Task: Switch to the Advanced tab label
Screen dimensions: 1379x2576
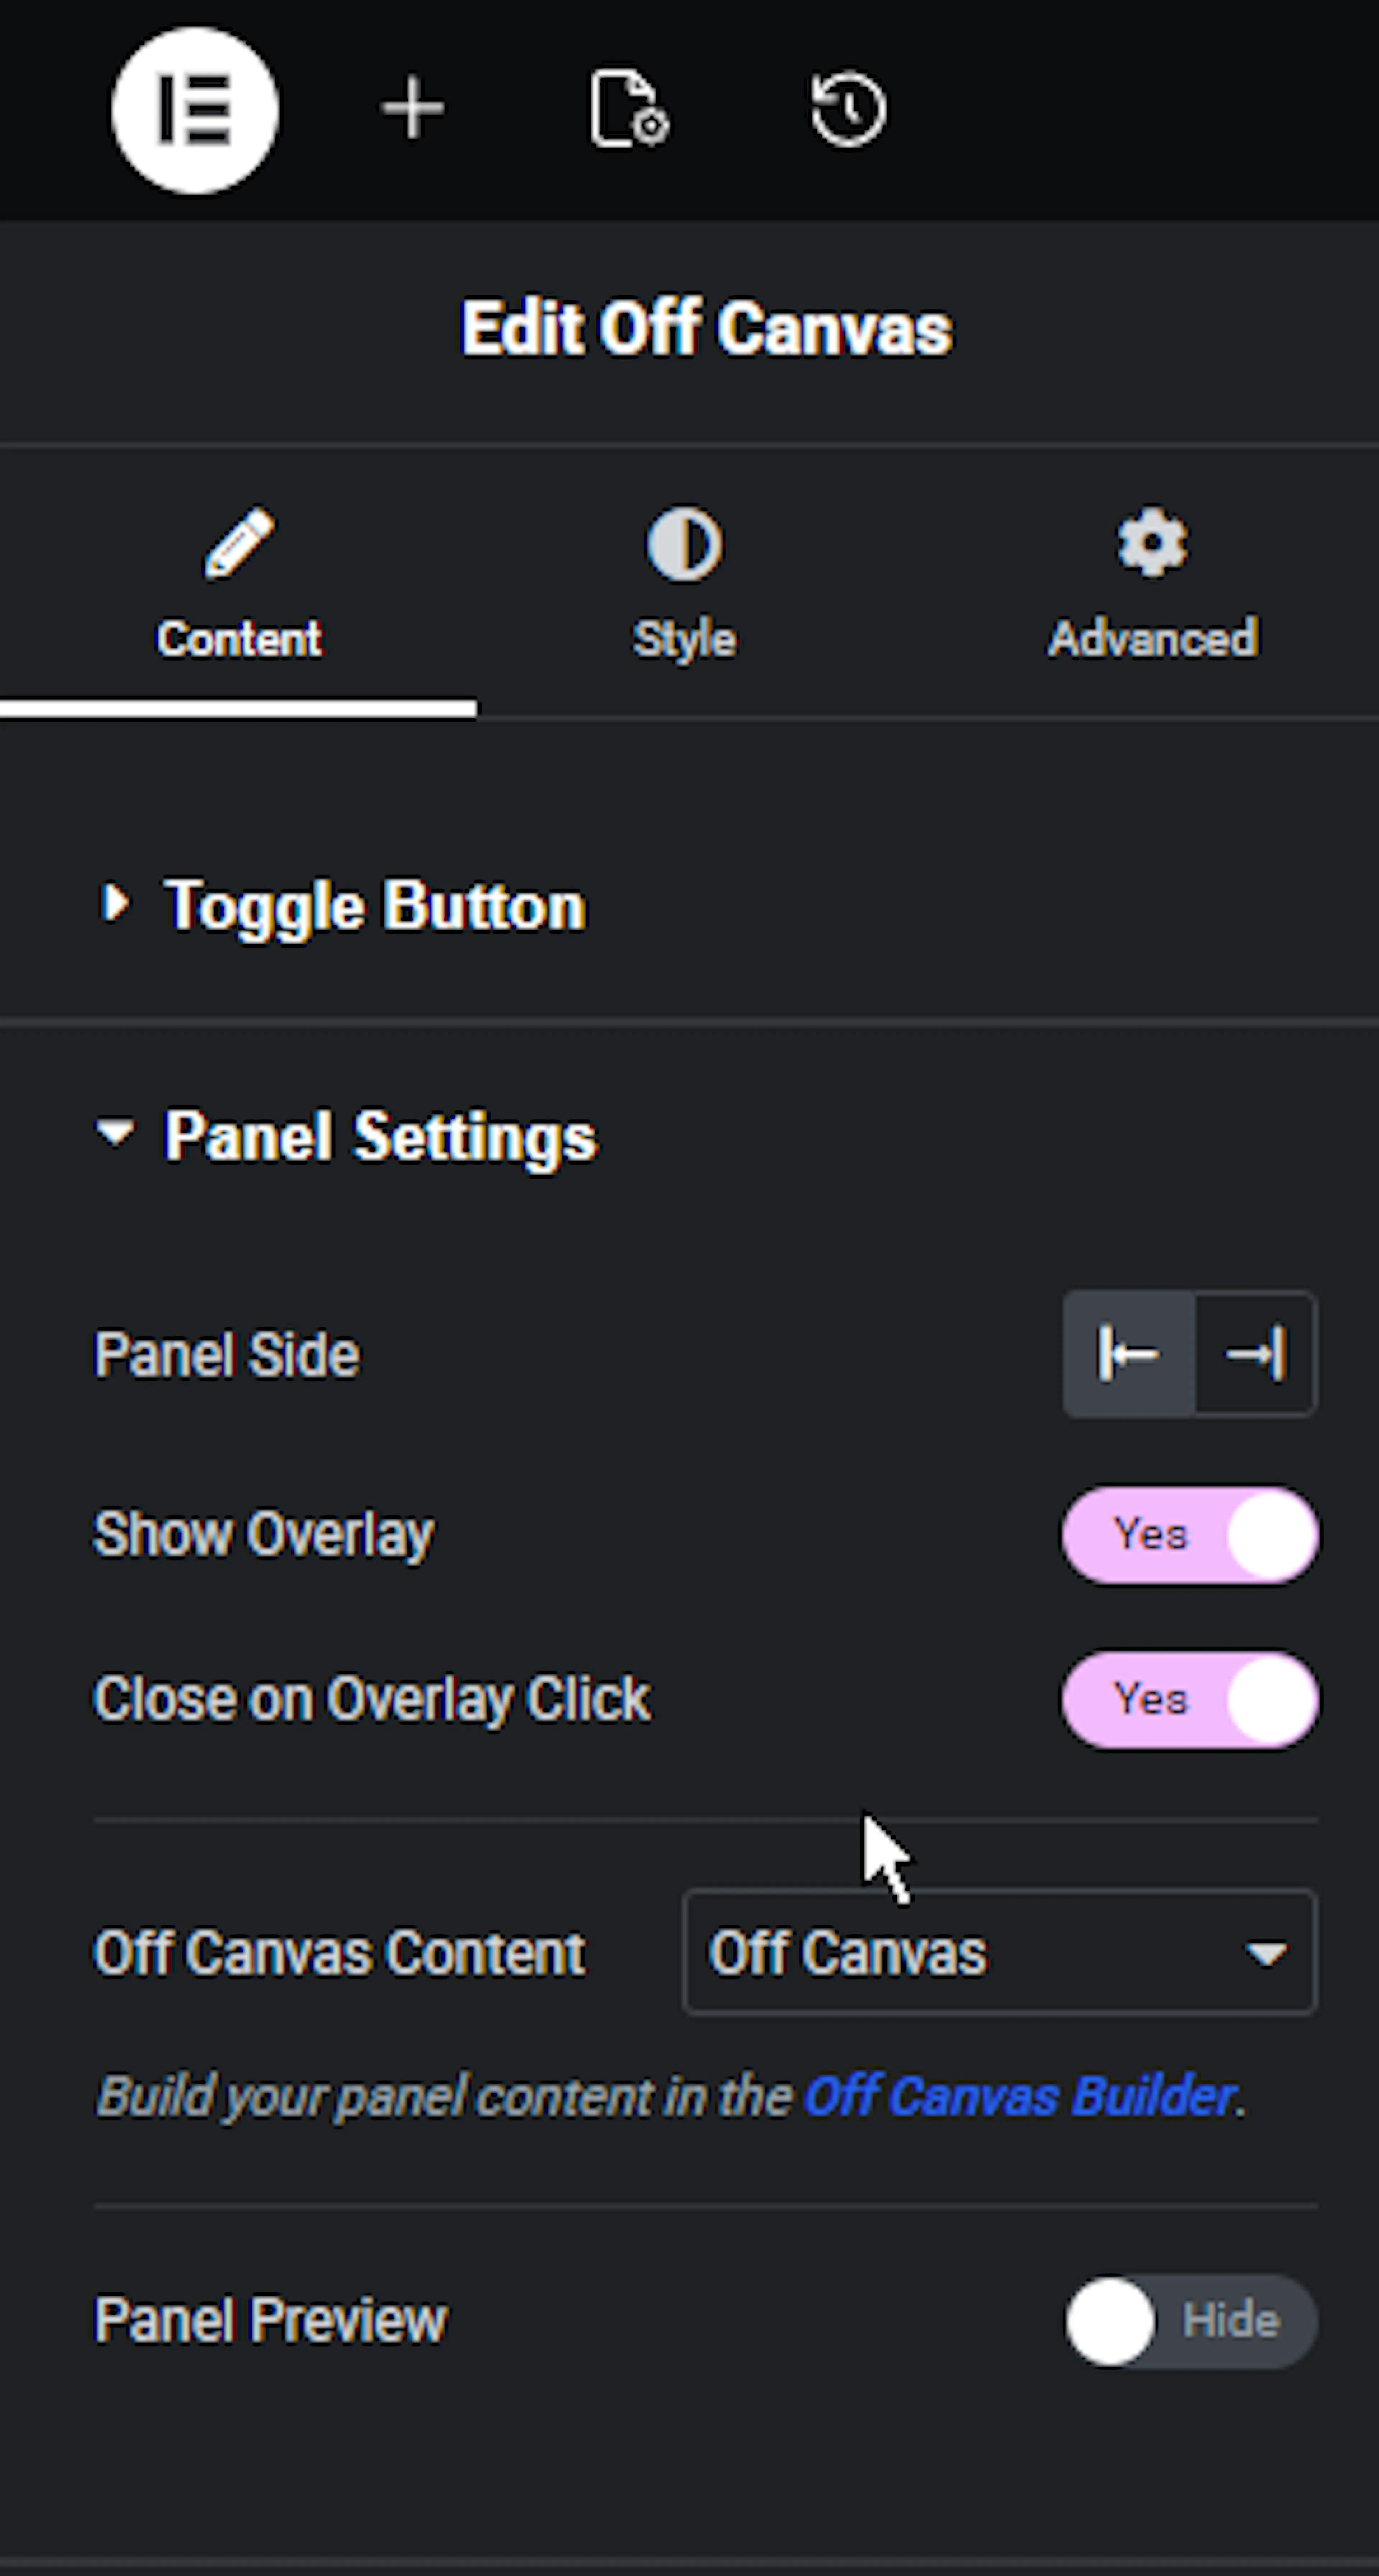Action: 1152,638
